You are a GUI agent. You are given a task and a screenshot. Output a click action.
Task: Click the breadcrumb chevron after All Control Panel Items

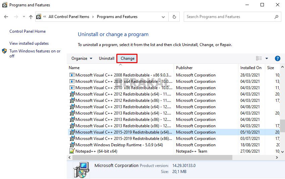point(93,17)
